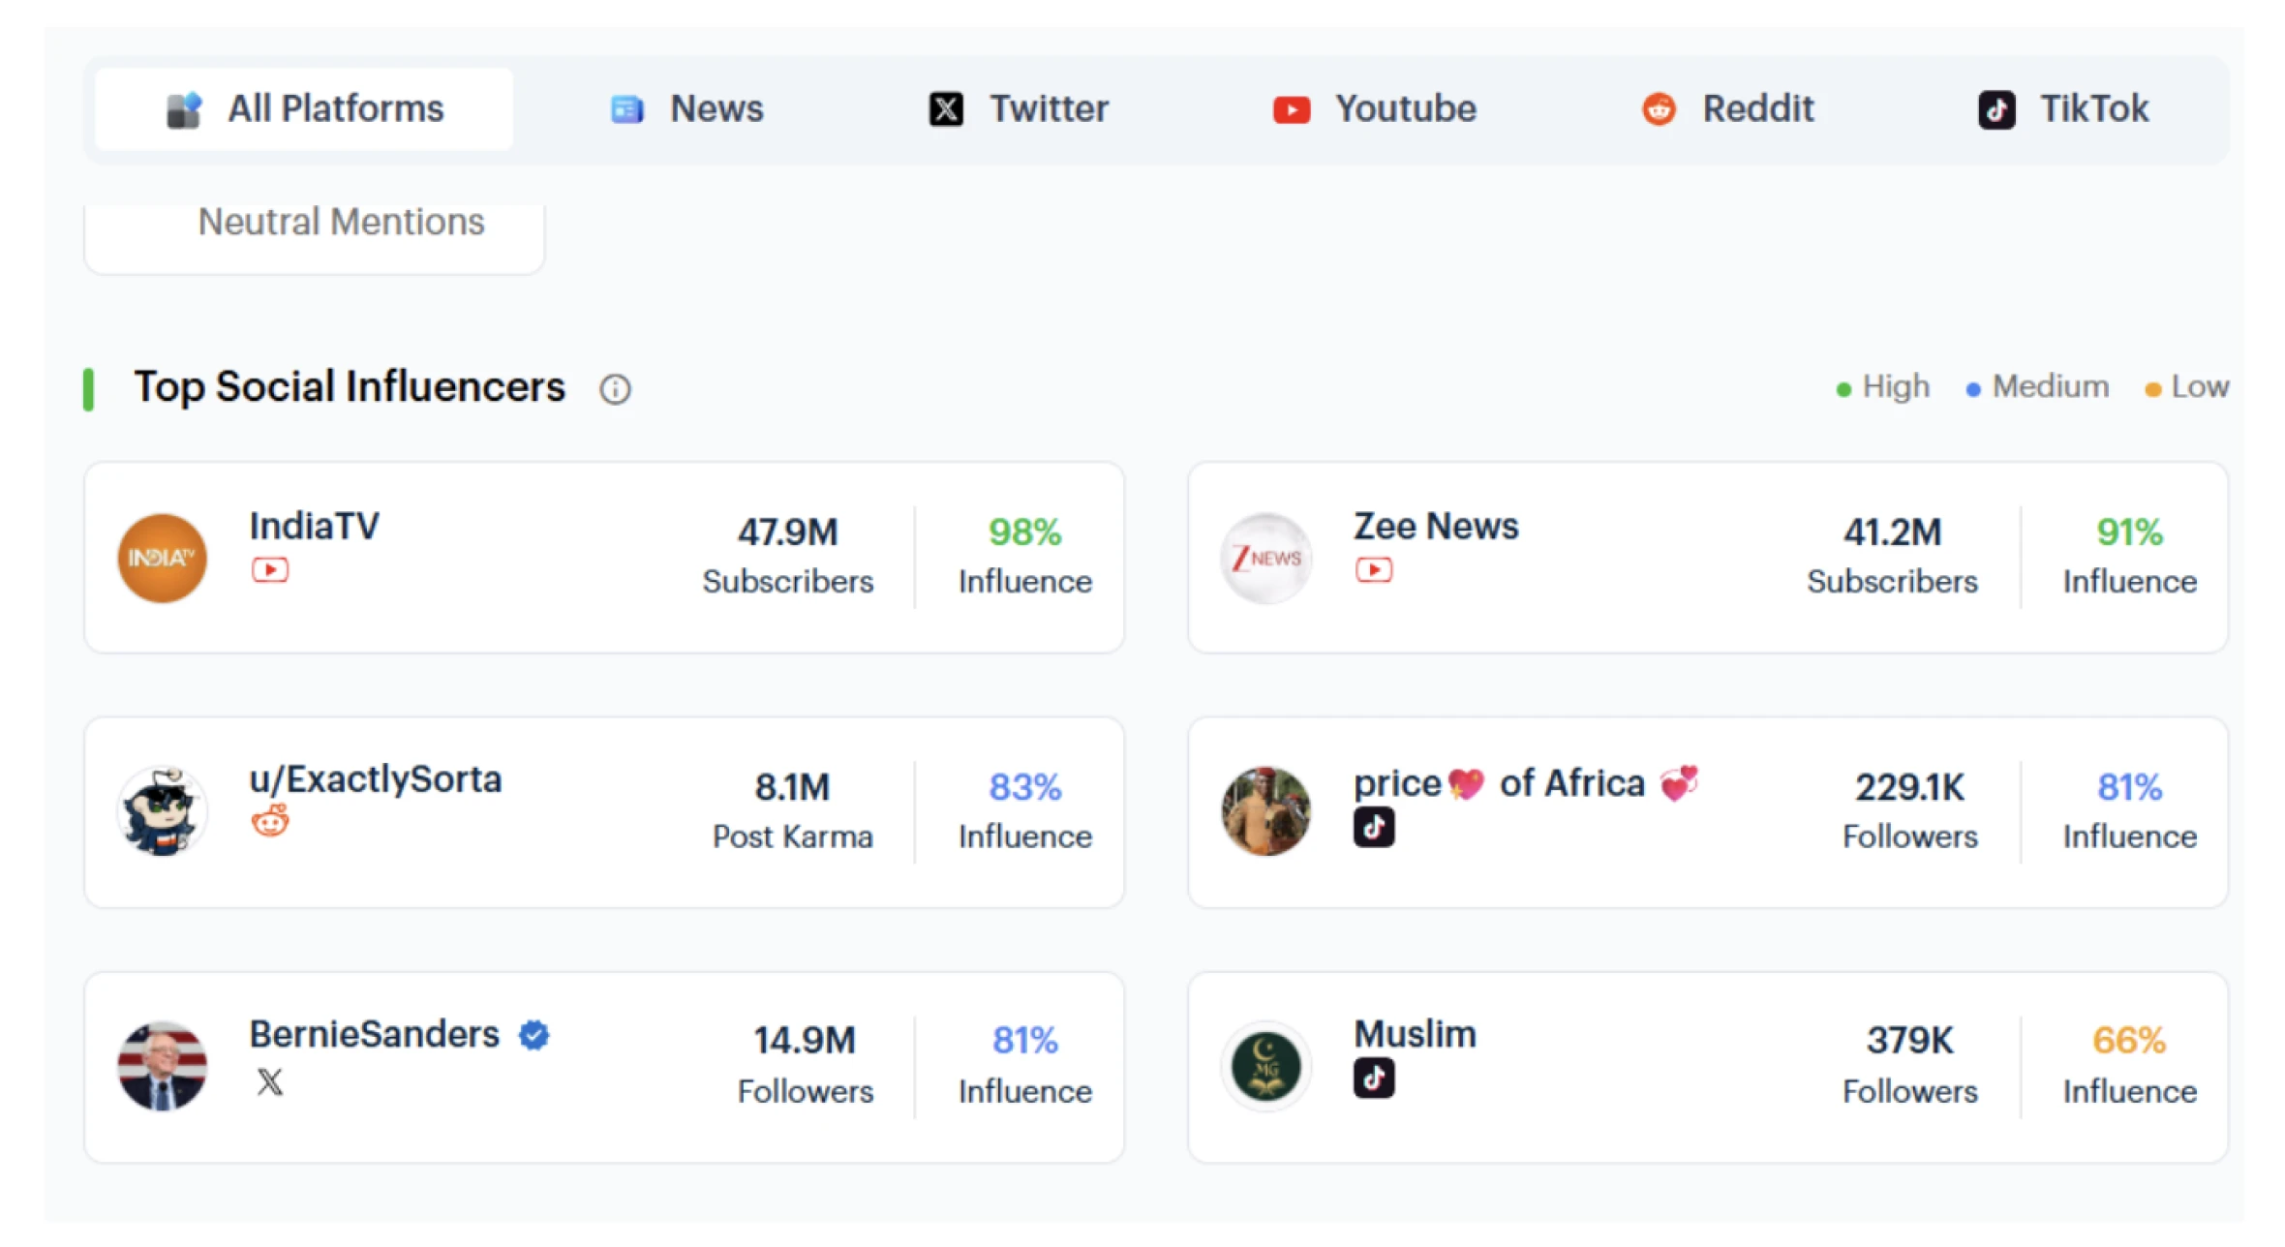The image size is (2285, 1247).
Task: Click the YouTube icon under IndiaTV
Action: 270,570
